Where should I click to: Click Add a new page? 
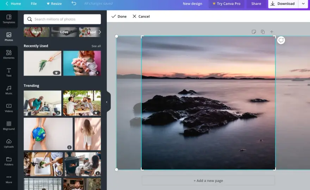(x=208, y=180)
